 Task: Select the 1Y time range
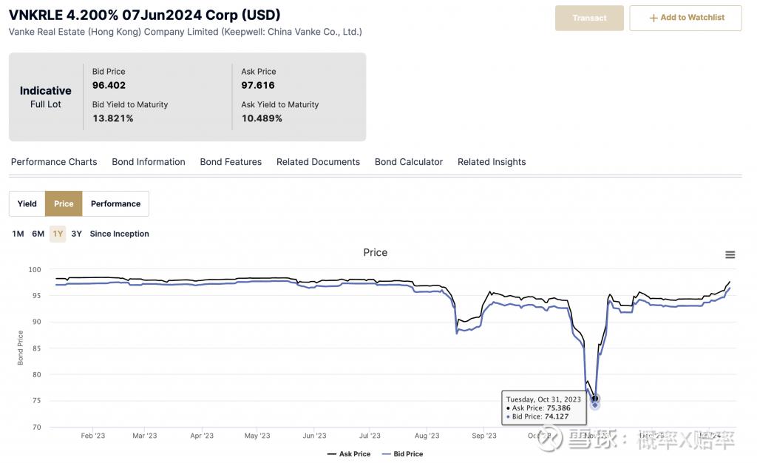point(58,234)
